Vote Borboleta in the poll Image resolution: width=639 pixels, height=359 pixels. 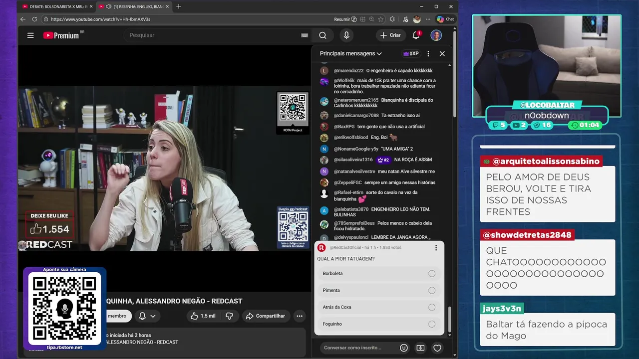coord(379,274)
